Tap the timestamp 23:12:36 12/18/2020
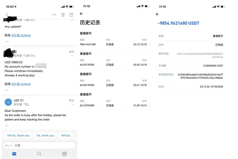Screen dimensions: 238x159 (211, 87)
